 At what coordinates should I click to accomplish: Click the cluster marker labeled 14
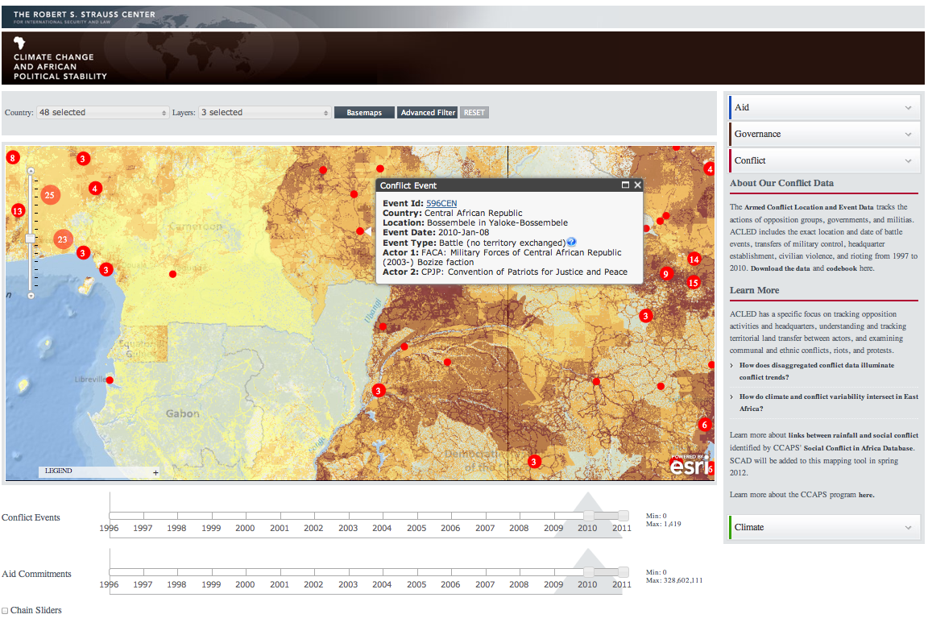click(x=694, y=259)
